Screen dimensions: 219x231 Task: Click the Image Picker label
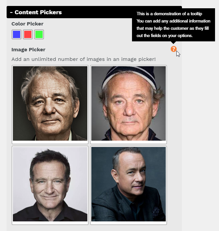click(28, 50)
